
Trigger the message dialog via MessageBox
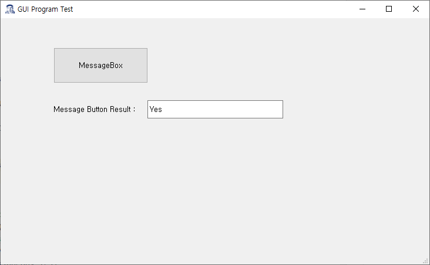pyautogui.click(x=100, y=66)
